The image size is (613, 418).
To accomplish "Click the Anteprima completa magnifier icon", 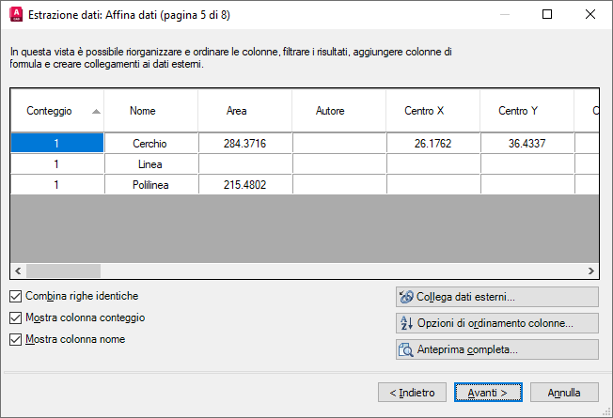I will [407, 349].
